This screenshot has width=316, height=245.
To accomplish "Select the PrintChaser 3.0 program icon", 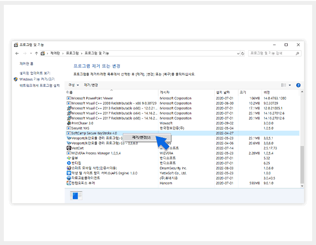I will [x=68, y=123].
